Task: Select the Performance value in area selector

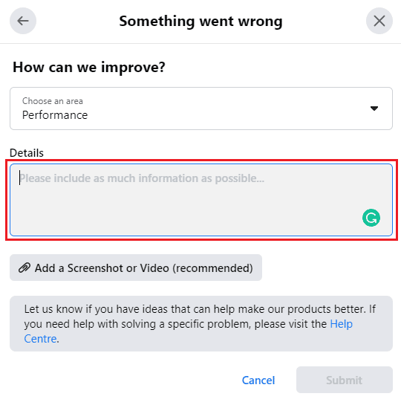Action: (x=55, y=115)
